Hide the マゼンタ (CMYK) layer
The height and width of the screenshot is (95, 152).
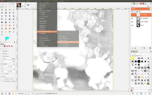coord(132,18)
